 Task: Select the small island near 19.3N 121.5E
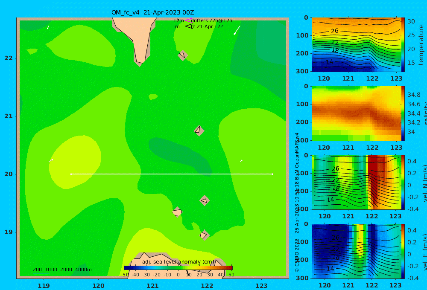(x=177, y=212)
